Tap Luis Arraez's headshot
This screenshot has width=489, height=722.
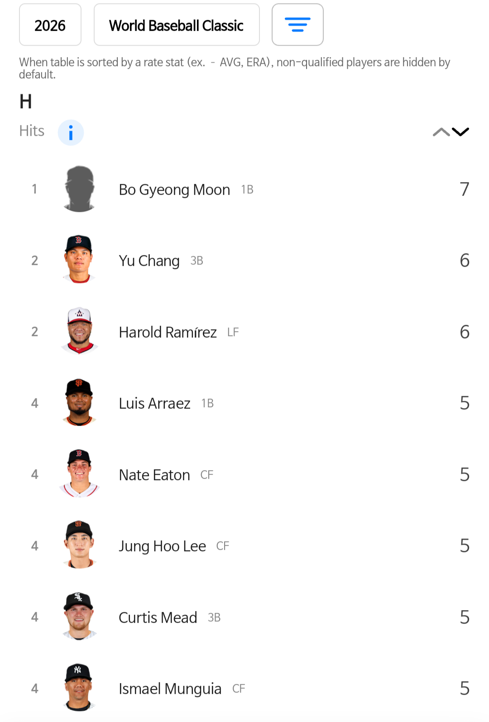(80, 403)
